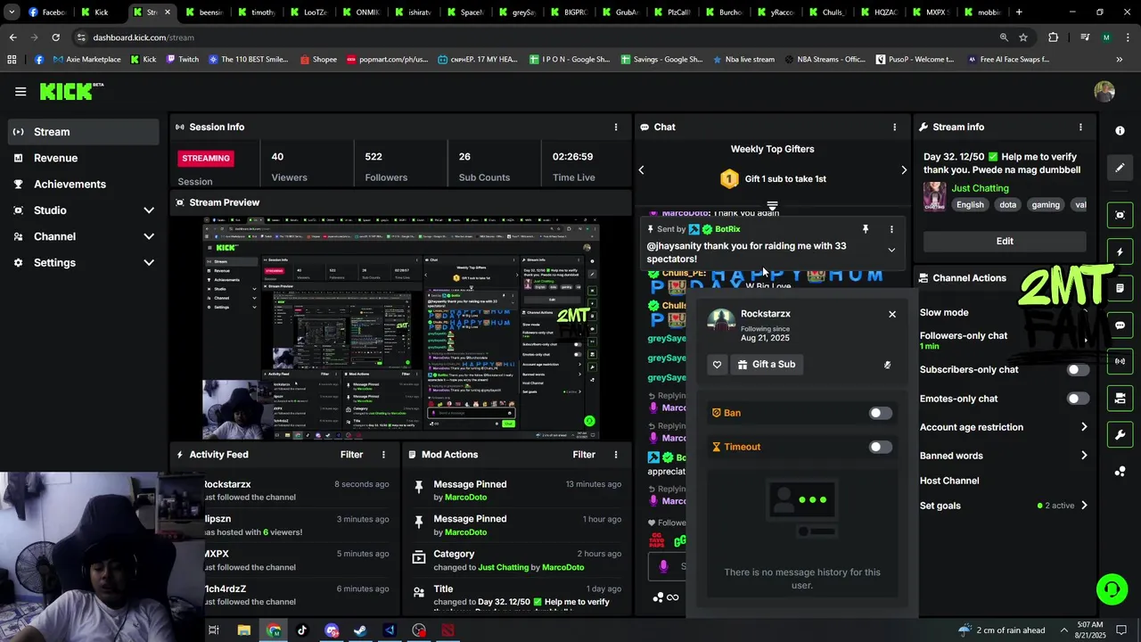Show next Weekly Top Gifters slide

coord(904,169)
